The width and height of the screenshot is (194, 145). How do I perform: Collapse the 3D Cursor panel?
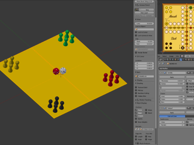click(x=136, y=56)
